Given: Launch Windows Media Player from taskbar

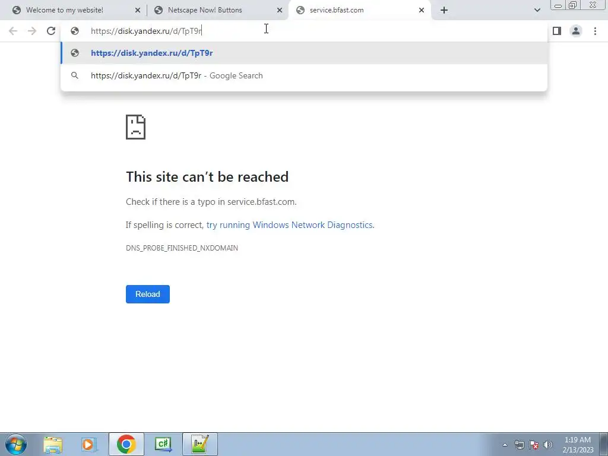Looking at the screenshot, I should [89, 444].
